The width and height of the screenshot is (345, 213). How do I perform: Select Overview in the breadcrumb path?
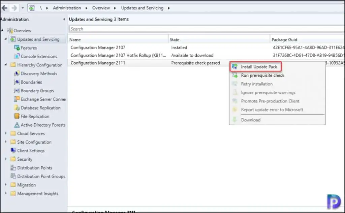point(101,8)
